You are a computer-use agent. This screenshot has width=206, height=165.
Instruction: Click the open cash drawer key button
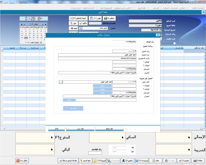pos(85,160)
